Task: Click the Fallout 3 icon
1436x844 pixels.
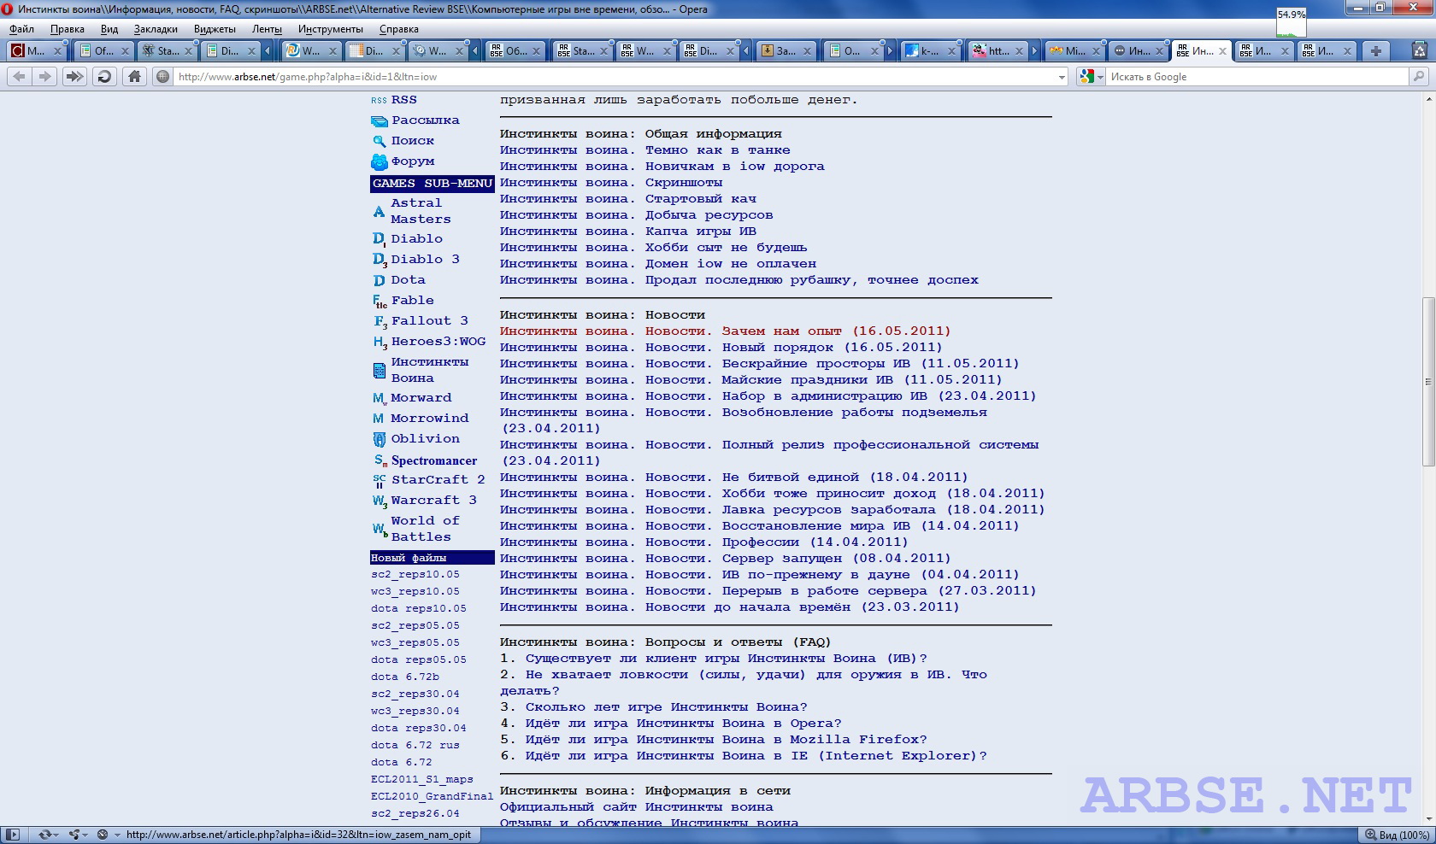Action: coord(380,321)
